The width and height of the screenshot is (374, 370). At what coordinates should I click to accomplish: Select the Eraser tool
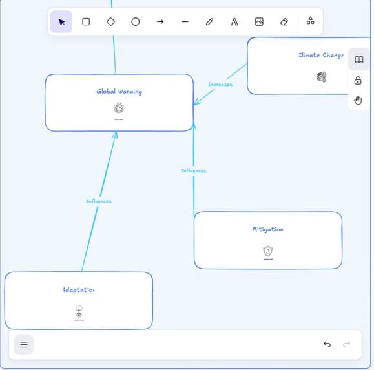[x=284, y=22]
